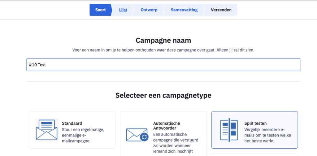
Task: Open the Lijst step
Action: [123, 10]
